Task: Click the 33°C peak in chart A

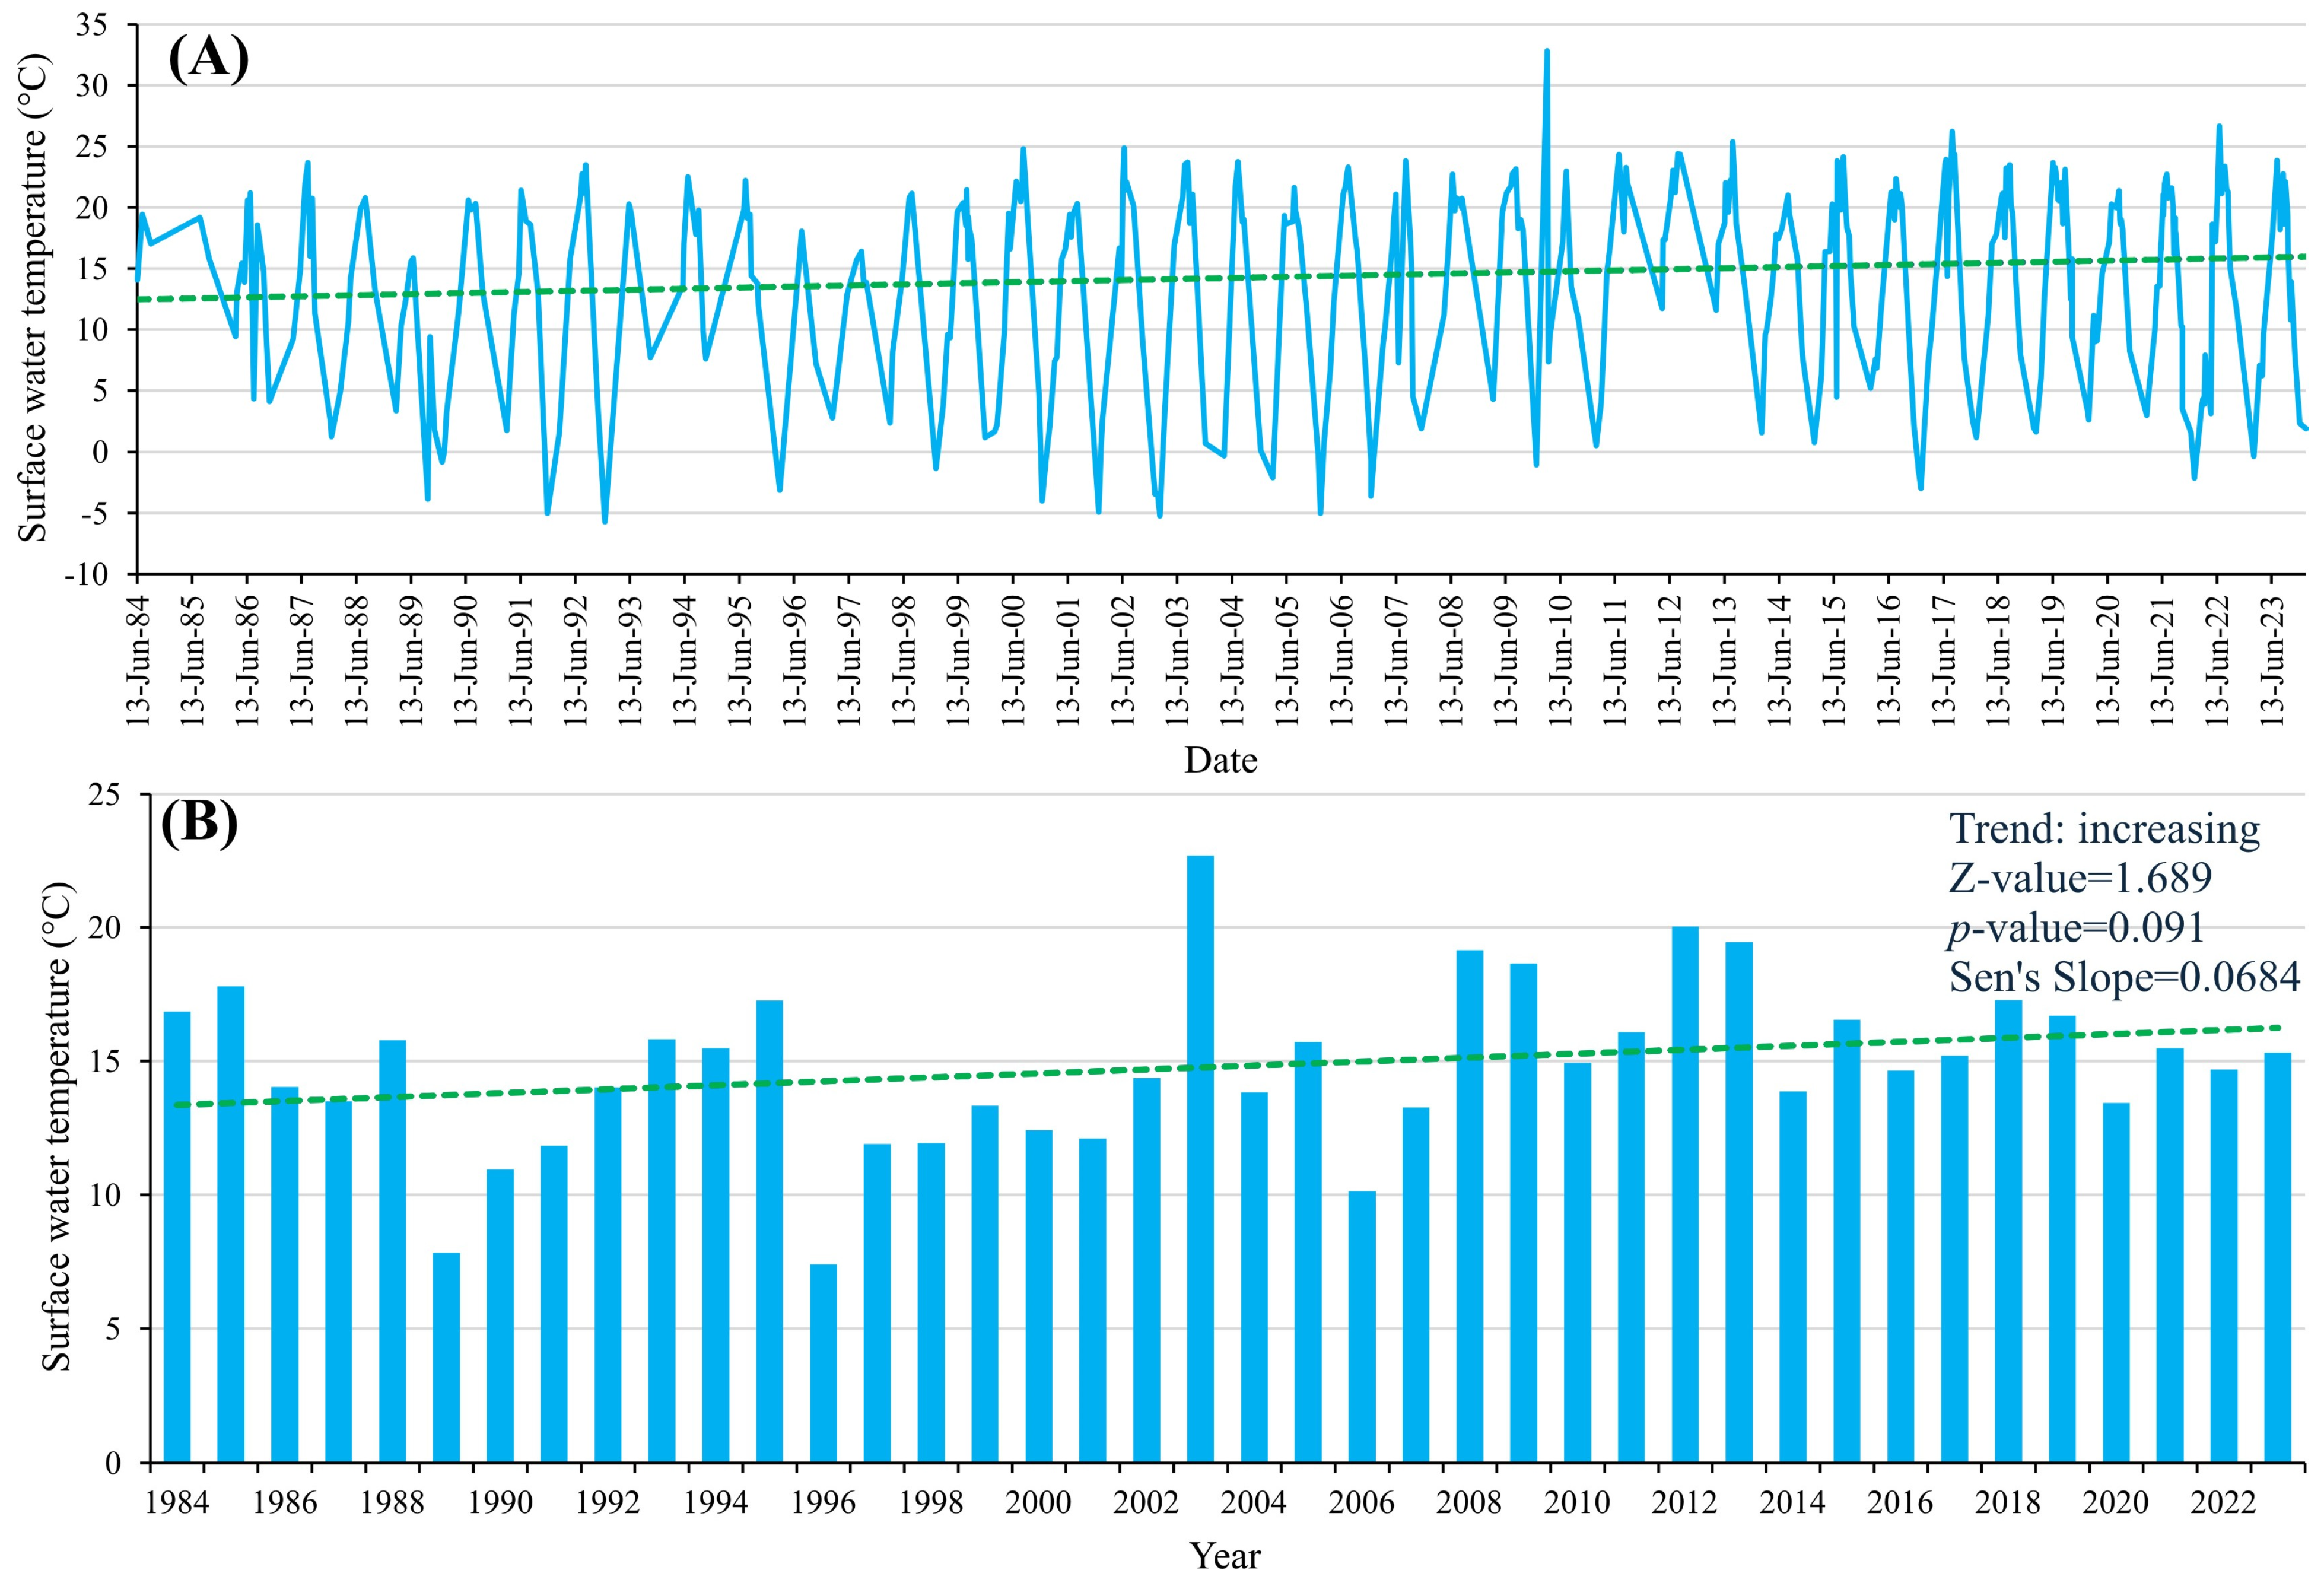Action: 1547,51
